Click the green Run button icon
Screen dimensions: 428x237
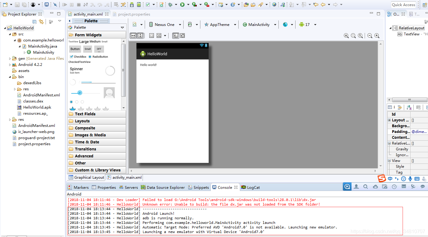[182, 5]
